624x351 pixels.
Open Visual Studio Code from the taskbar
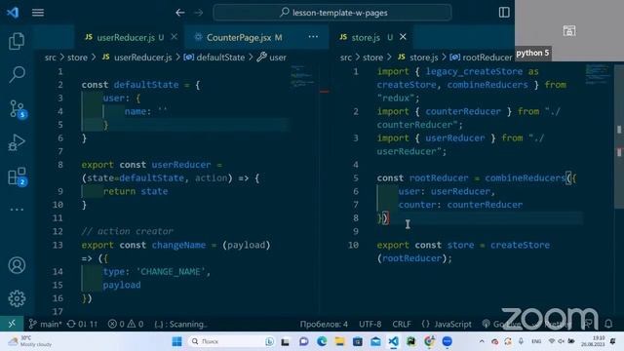coord(393,341)
